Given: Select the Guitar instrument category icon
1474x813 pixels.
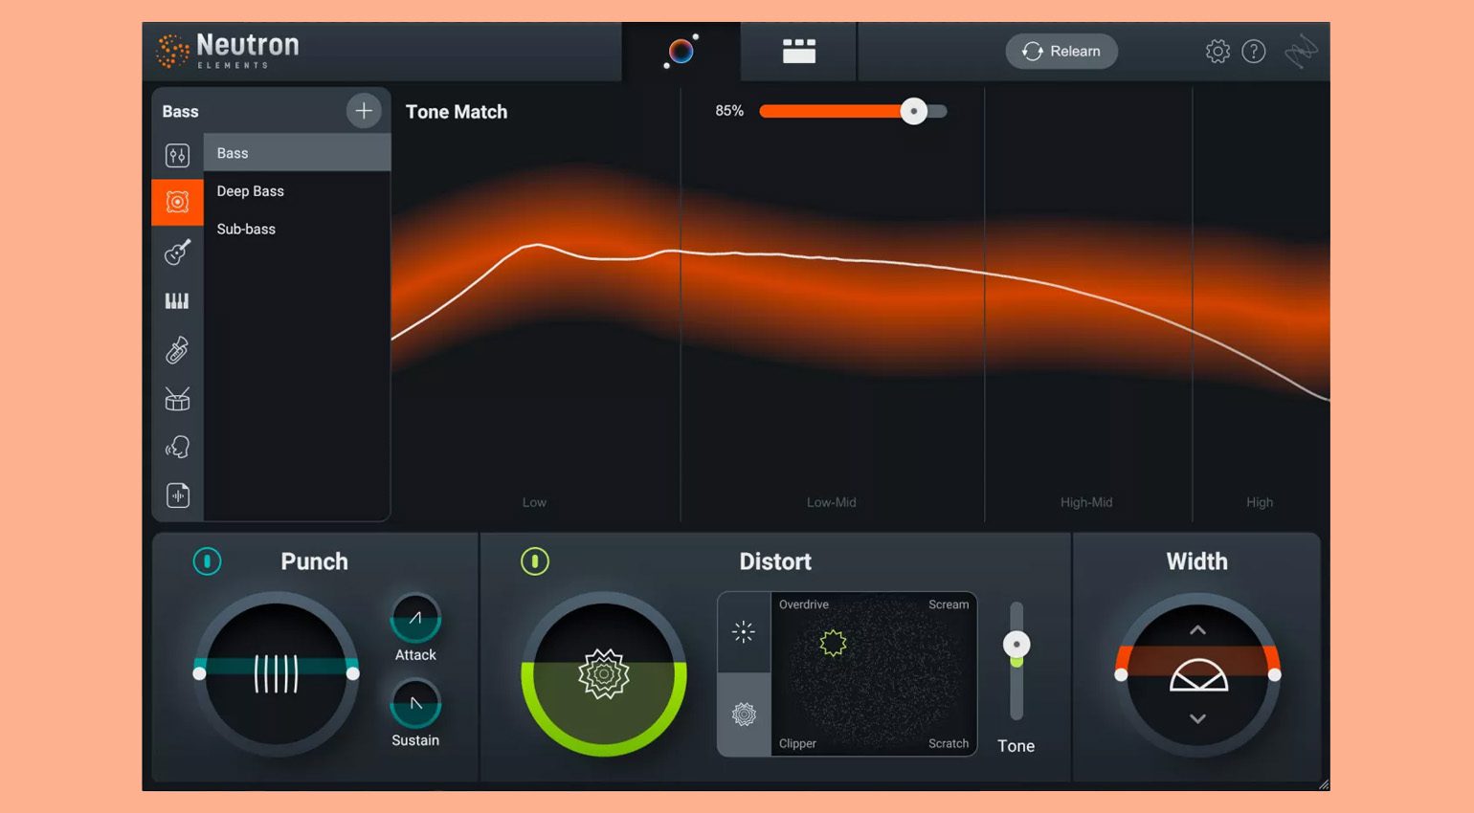Looking at the screenshot, I should tap(177, 251).
